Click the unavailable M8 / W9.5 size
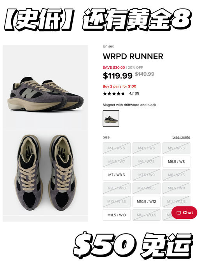 pyautogui.click(x=176, y=175)
